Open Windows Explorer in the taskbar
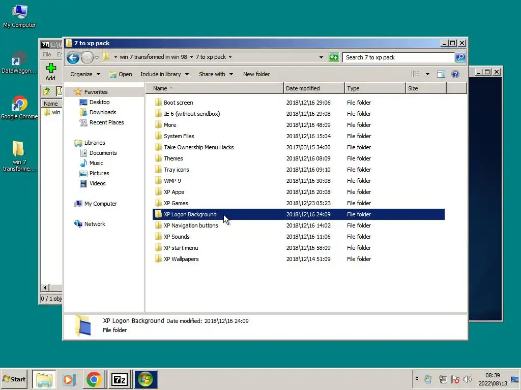Viewport: 521px width, 390px height. (44, 379)
